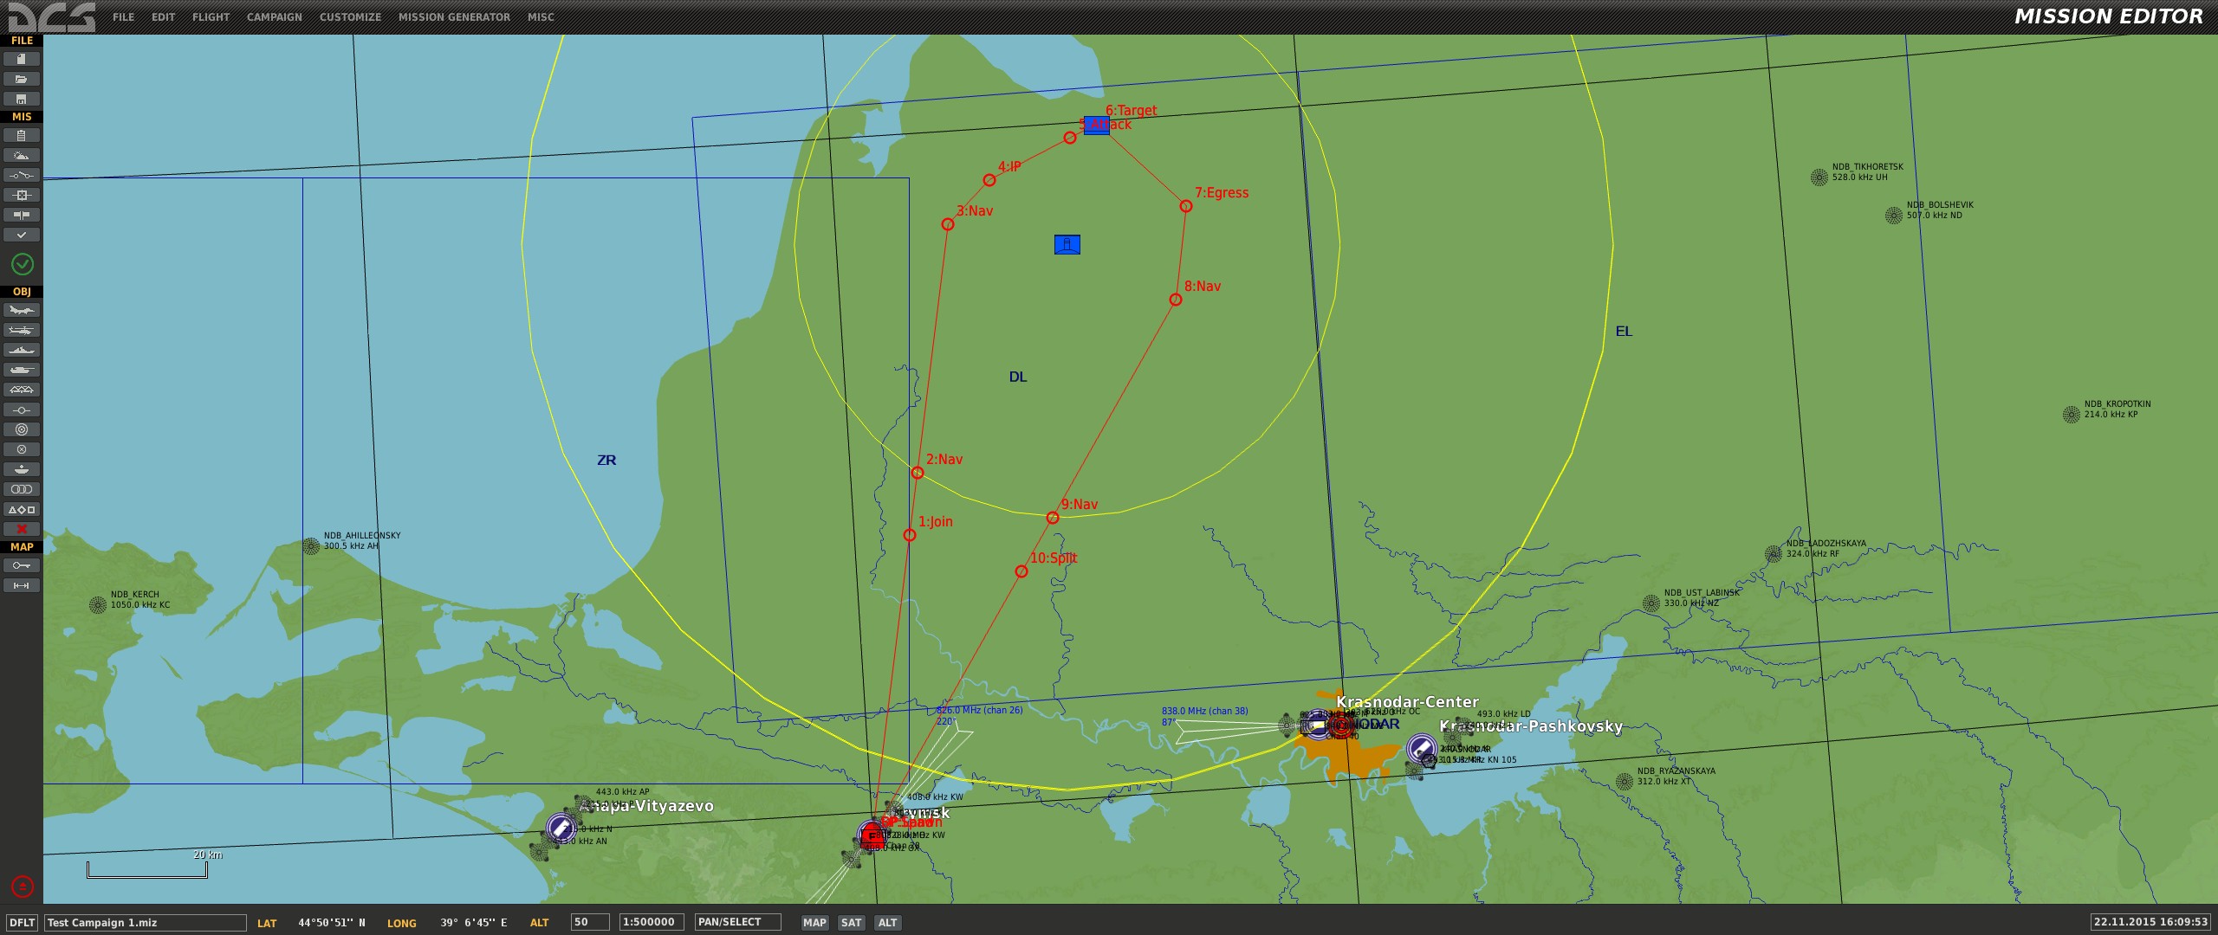Select the crossed circle object tool

point(22,449)
